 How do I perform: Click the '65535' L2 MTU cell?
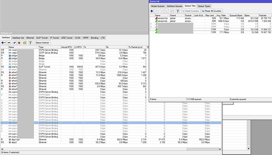(x=80, y=67)
